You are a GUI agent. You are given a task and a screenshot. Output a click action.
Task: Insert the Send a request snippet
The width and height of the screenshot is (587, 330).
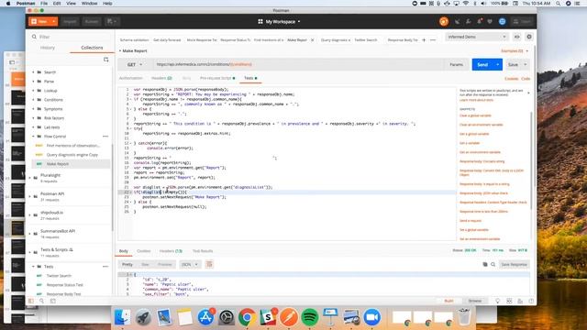471,221
